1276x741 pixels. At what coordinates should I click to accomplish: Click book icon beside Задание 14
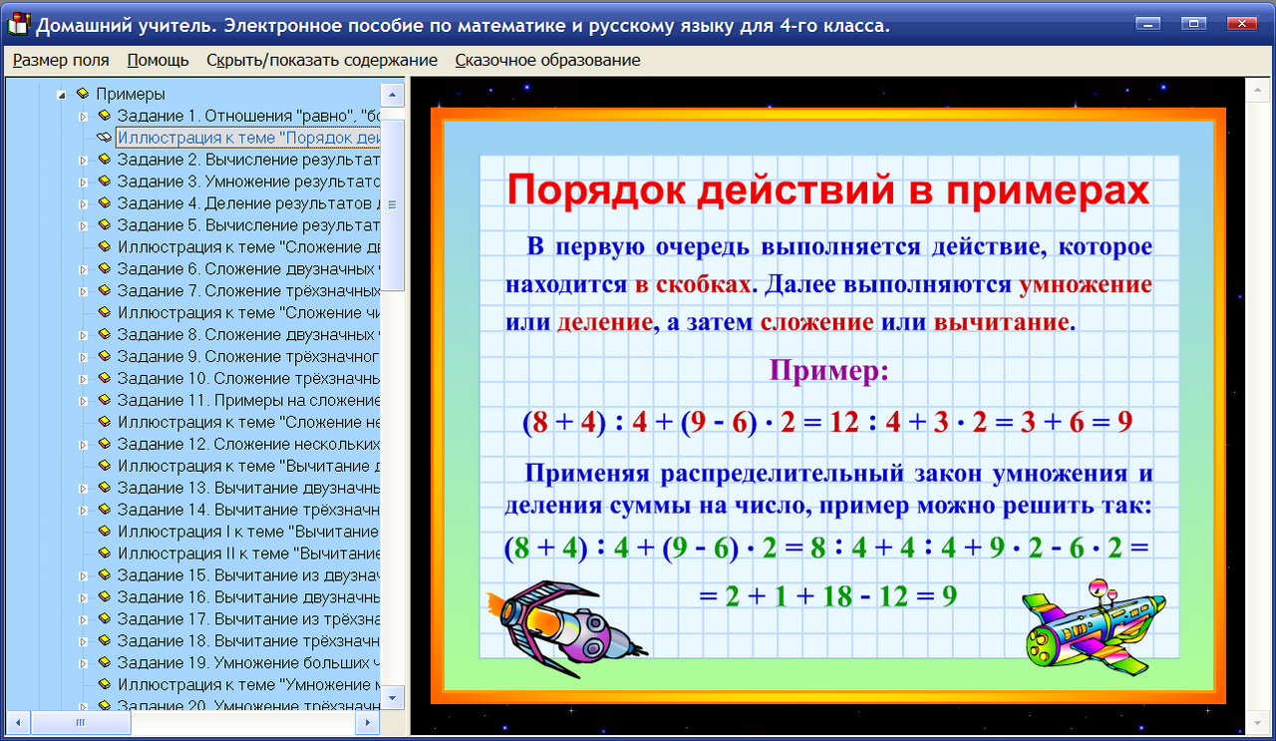104,510
